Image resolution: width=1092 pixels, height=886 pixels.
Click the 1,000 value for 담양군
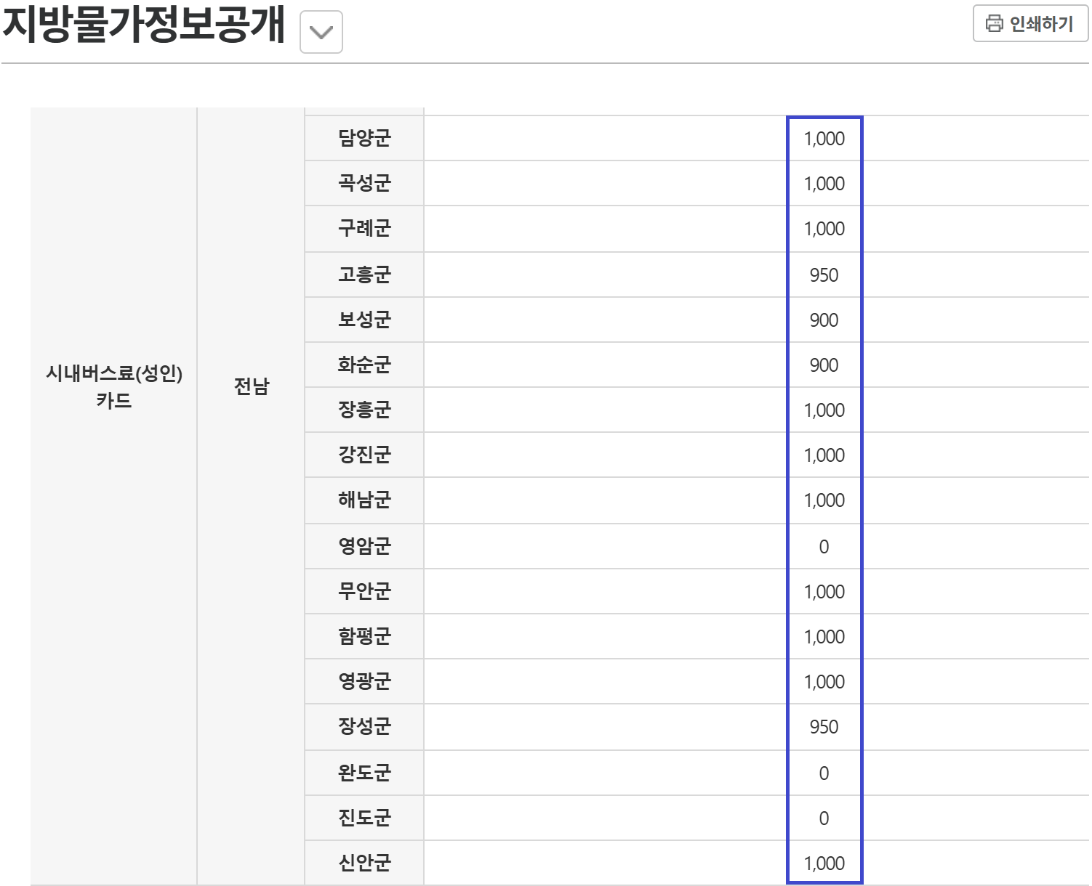[x=824, y=139]
